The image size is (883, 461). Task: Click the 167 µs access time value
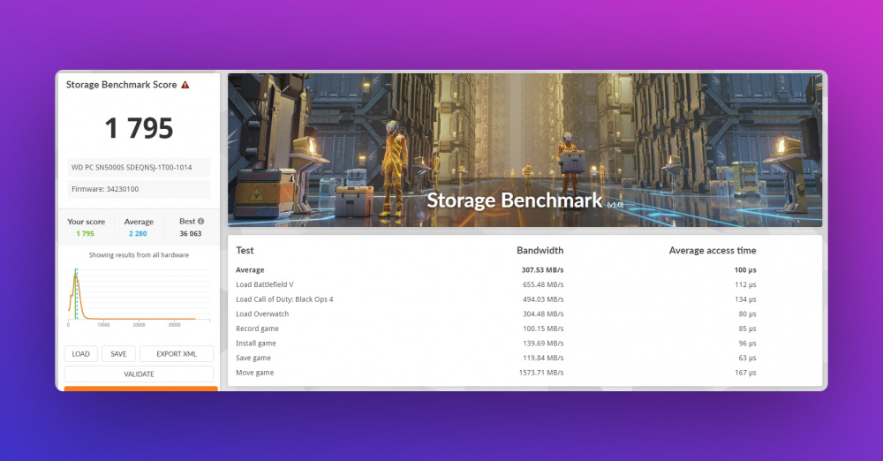[x=745, y=373]
